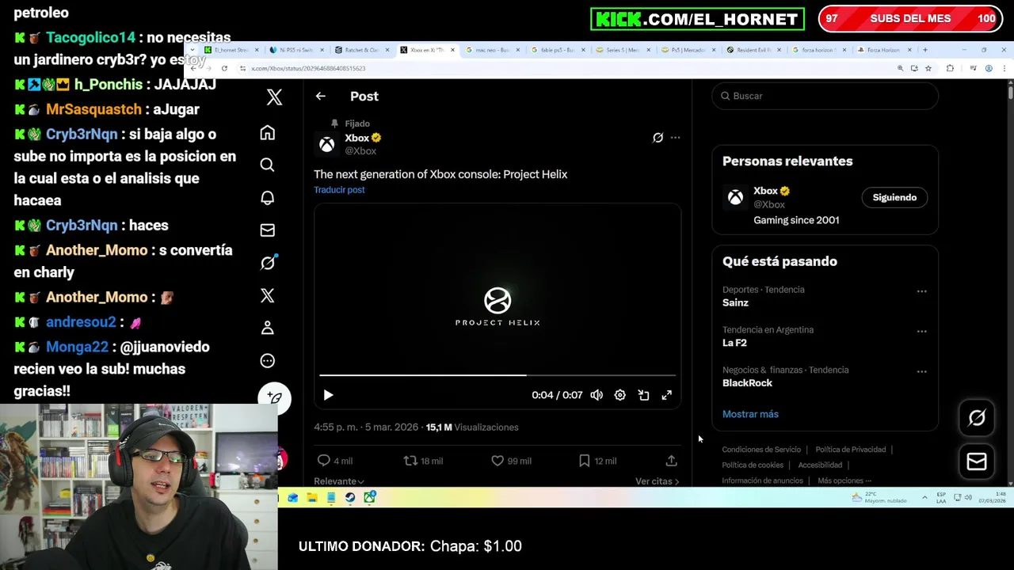1014x570 pixels.
Task: Play the Project Helix video
Action: tap(328, 395)
